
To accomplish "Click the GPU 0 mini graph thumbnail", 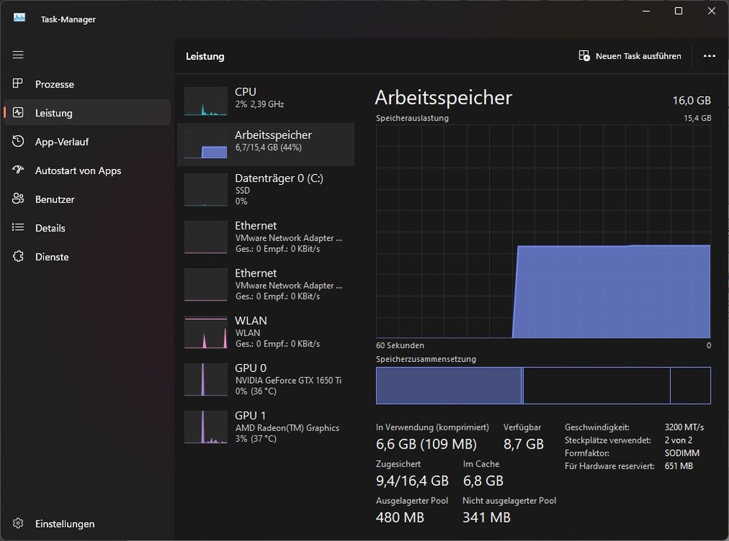I will click(x=206, y=380).
